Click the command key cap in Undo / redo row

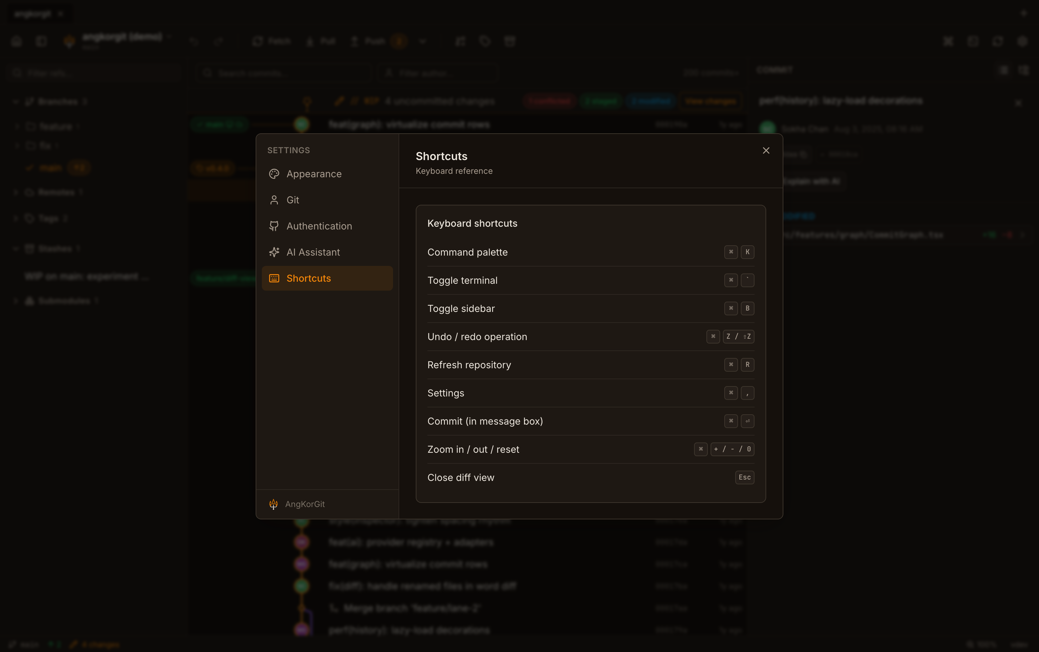tap(713, 336)
